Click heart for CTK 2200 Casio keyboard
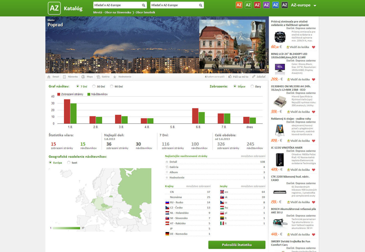Image resolution: width=365 pixels, height=252 pixels. 314,202
